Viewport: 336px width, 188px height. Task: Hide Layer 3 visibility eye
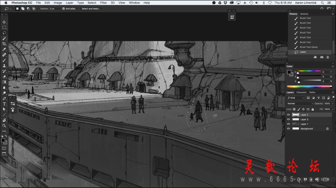tap(288, 119)
